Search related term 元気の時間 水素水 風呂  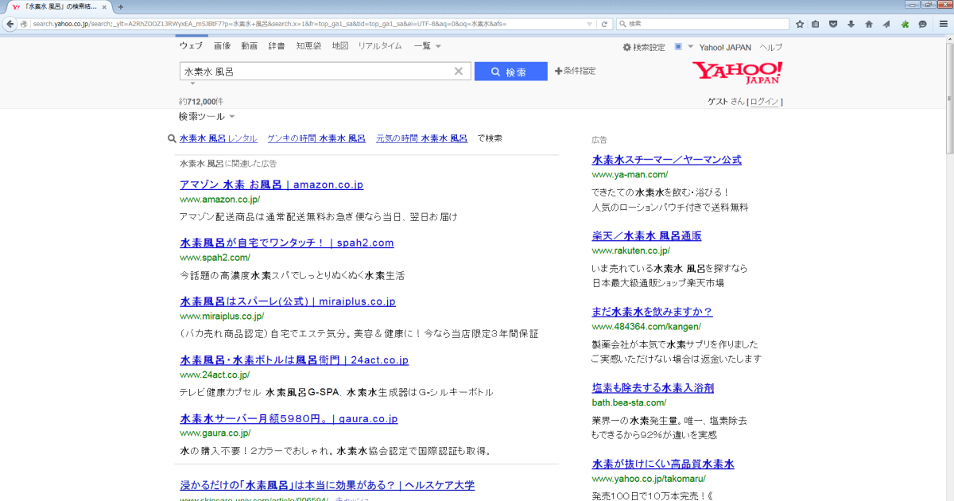click(421, 138)
